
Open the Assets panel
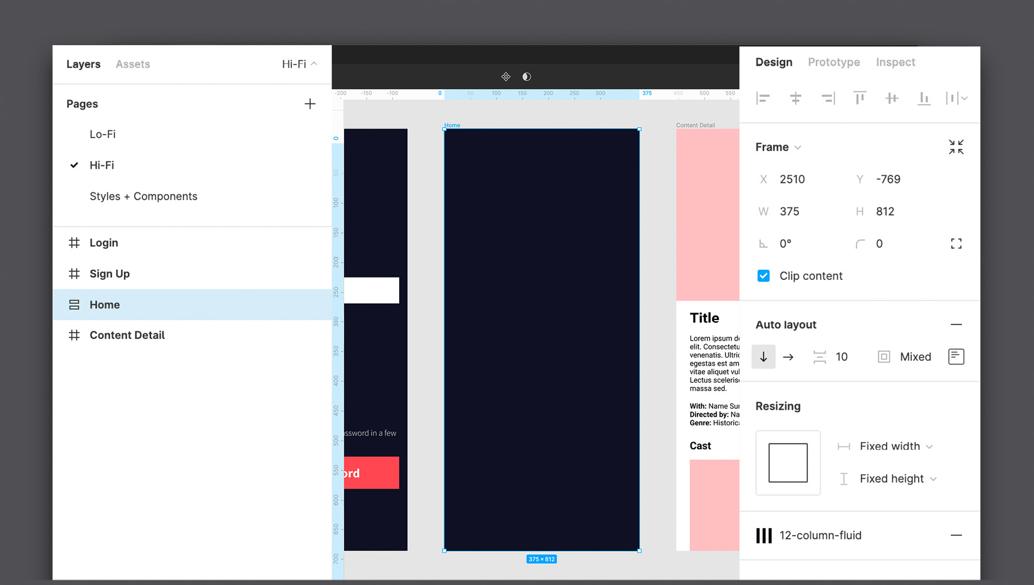click(132, 64)
